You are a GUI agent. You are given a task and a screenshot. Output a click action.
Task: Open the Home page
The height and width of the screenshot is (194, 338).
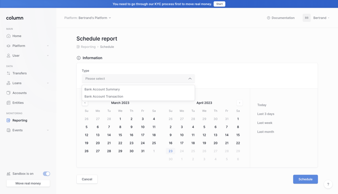click(x=17, y=36)
